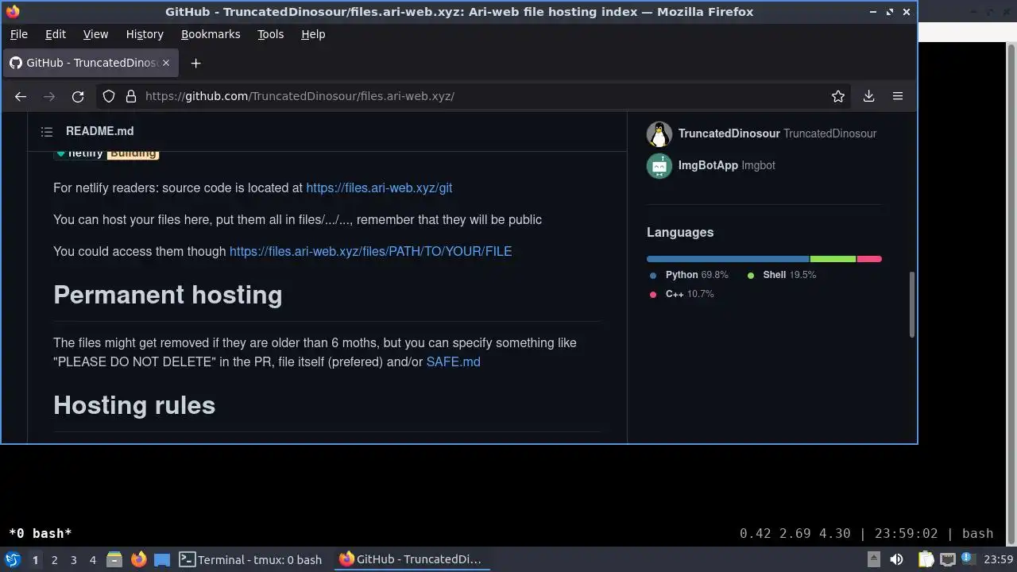Select the GitHub - TruncatedDinosour browser tab
Viewport: 1017px width, 572px height.
(x=90, y=63)
